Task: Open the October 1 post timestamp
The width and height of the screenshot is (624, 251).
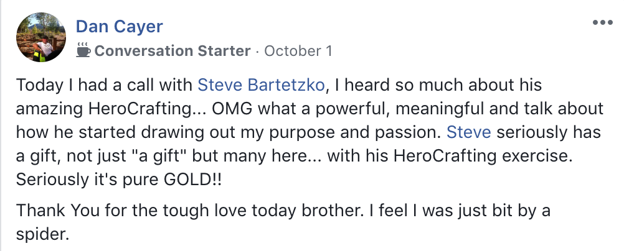Action: (x=298, y=51)
